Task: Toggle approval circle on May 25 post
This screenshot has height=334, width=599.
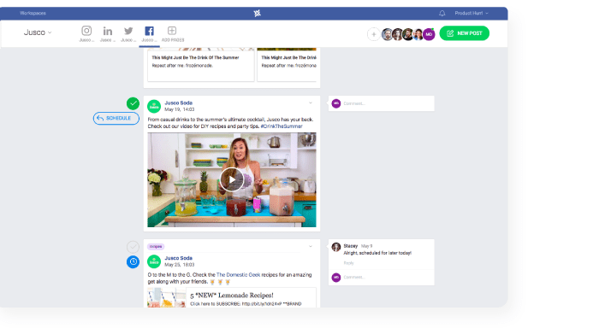Action: point(133,247)
